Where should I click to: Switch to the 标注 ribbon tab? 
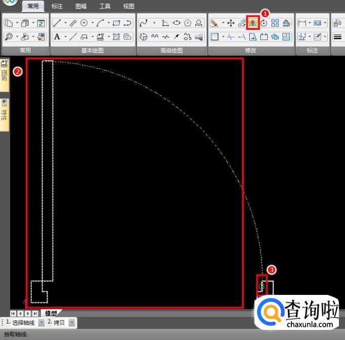[x=57, y=7]
